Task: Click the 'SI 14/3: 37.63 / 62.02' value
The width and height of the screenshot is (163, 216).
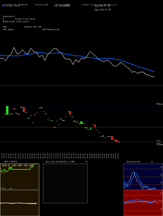Action: coord(25,19)
